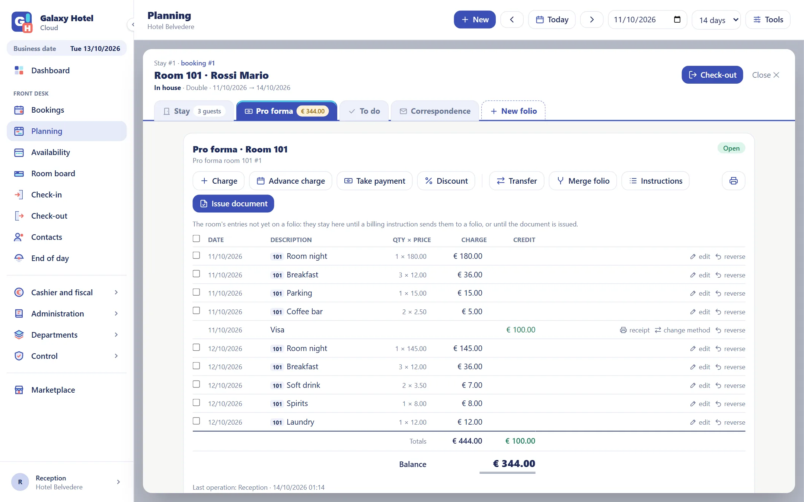804x502 pixels.
Task: Open Check-in page in sidebar
Action: click(67, 195)
